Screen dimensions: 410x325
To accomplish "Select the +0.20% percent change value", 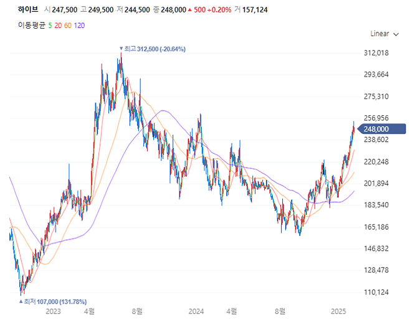I will [x=219, y=9].
